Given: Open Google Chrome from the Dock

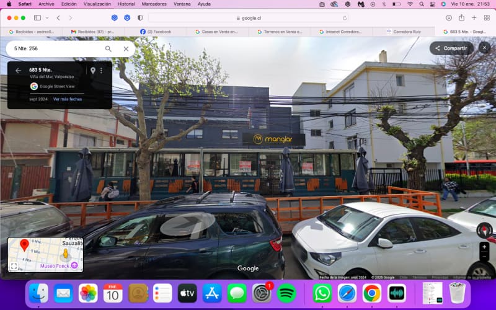Looking at the screenshot, I should 371,293.
